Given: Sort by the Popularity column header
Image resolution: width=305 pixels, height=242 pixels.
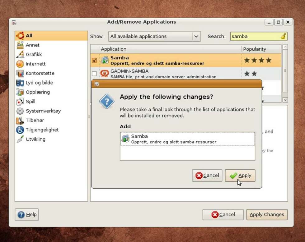Looking at the screenshot, I should click(261, 49).
